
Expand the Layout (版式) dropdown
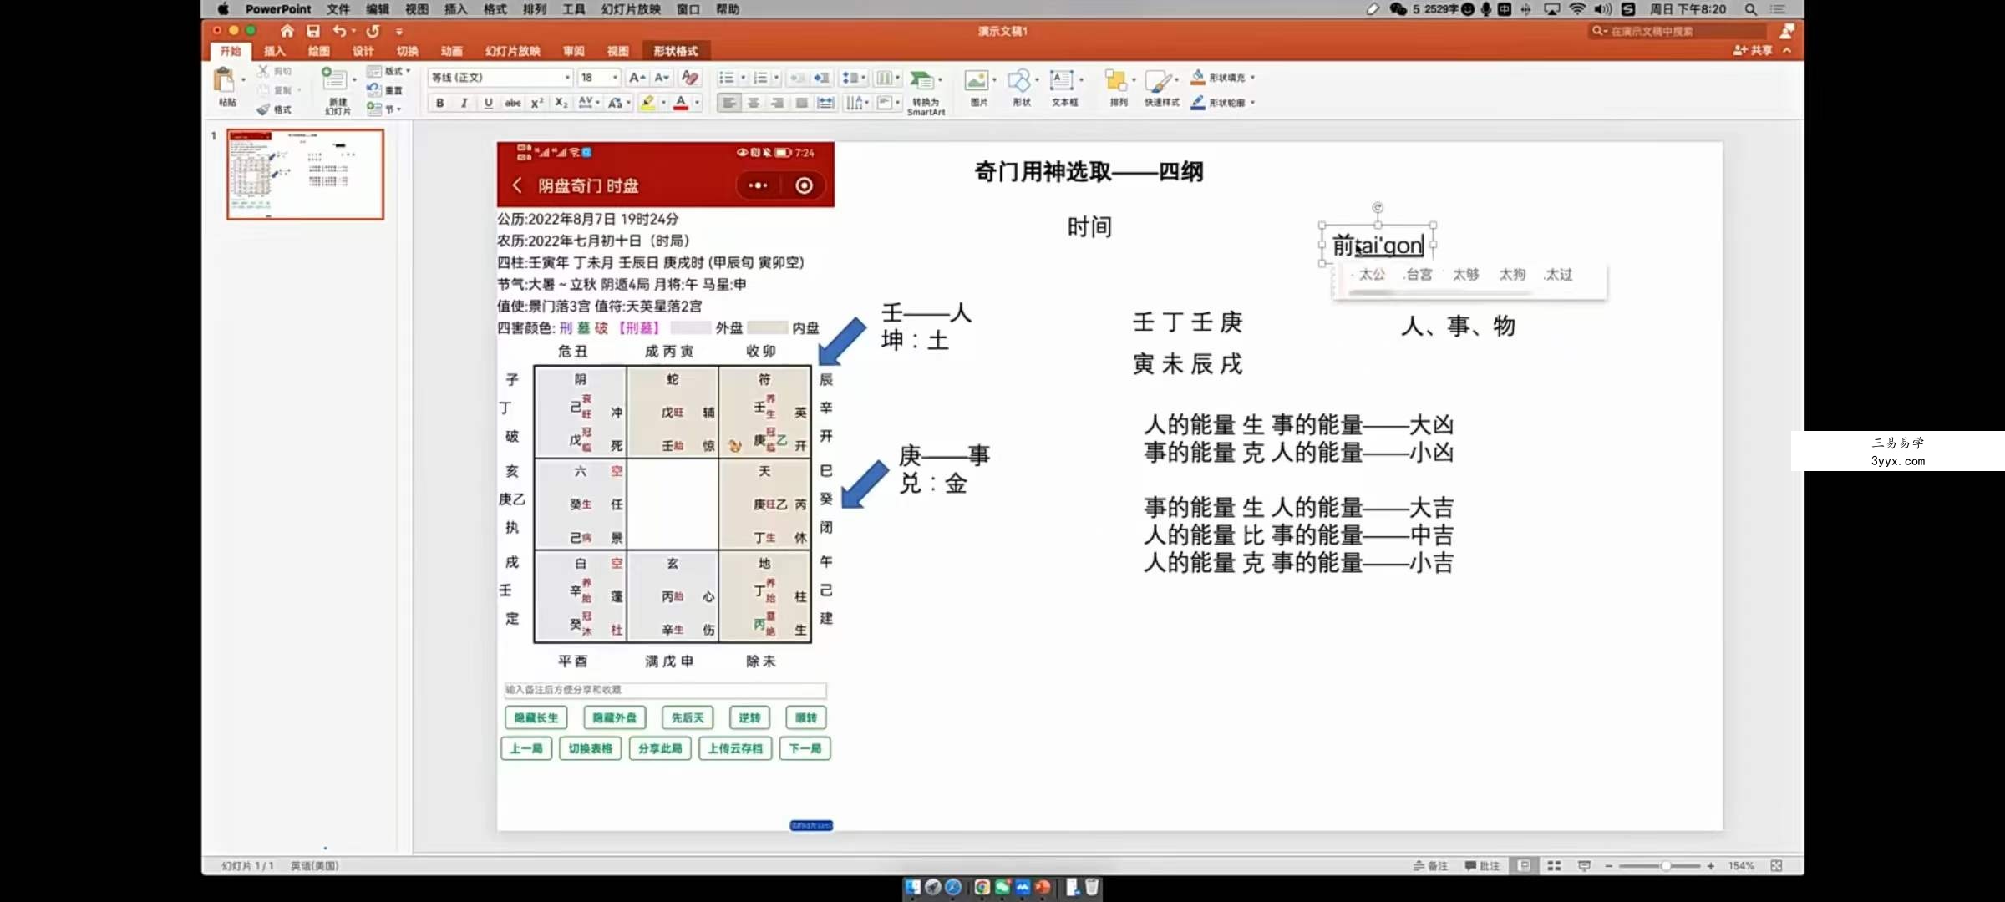point(408,71)
